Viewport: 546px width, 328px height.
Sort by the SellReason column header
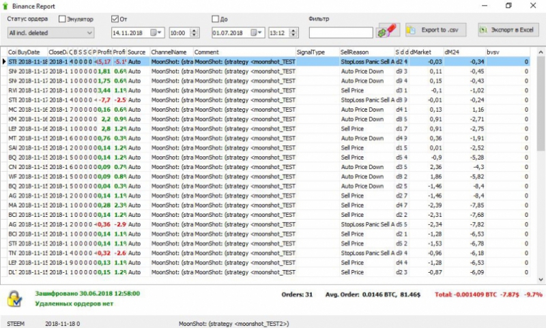367,53
